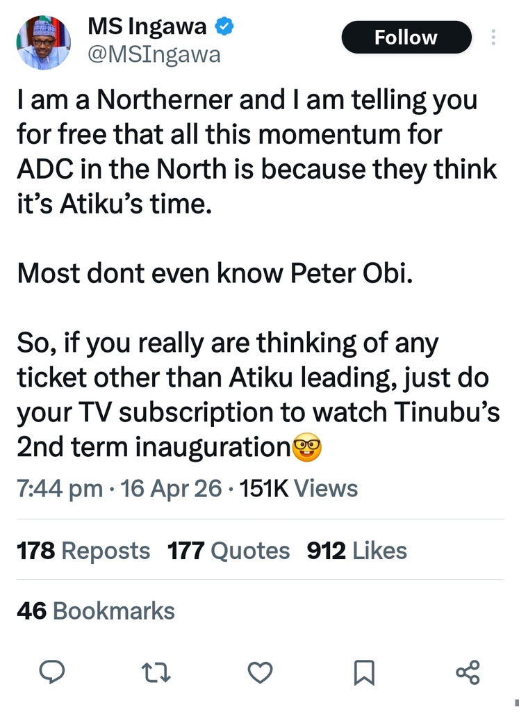Like the tweet with the heart icon
The width and height of the screenshot is (519, 712).
(260, 672)
